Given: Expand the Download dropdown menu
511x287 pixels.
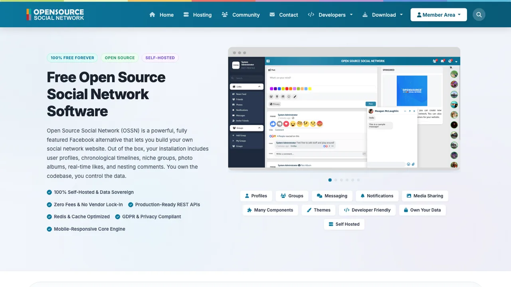Looking at the screenshot, I should (x=382, y=15).
